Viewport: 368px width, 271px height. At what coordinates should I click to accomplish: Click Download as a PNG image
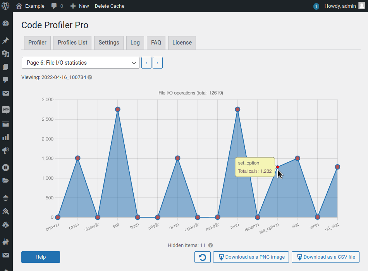point(251,257)
